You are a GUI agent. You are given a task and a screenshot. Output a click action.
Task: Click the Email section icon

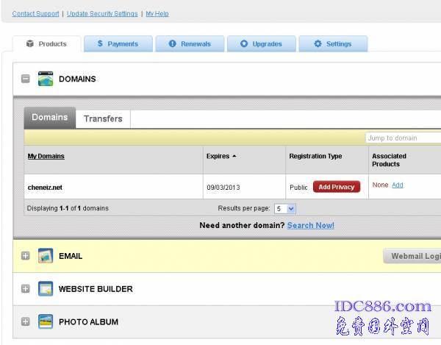click(x=46, y=256)
